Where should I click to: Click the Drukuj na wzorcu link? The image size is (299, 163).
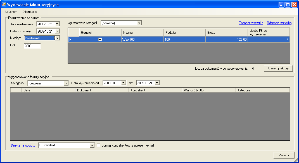(23, 145)
